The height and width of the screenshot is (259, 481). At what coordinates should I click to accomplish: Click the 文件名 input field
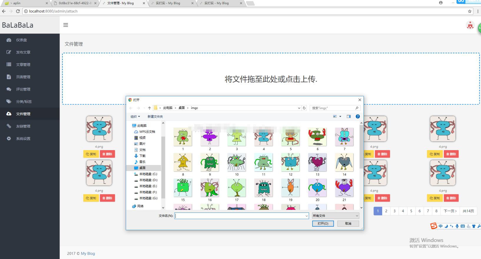(x=241, y=216)
